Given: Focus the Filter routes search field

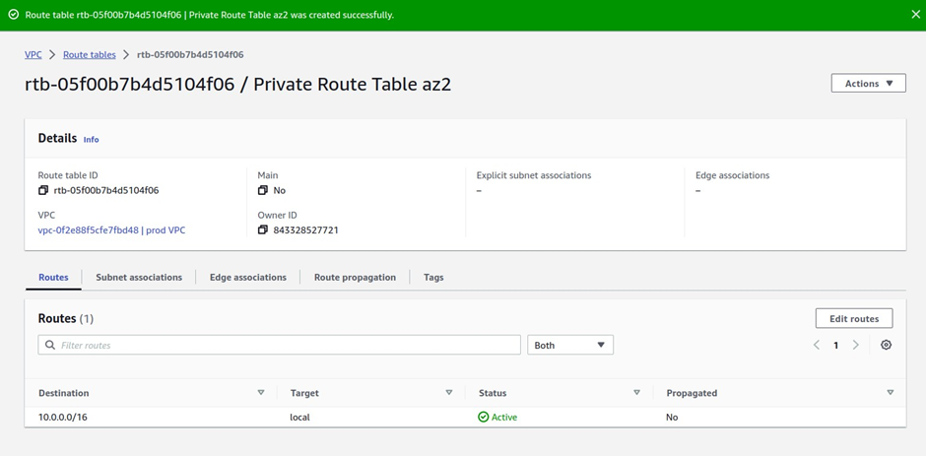Looking at the screenshot, I should tap(280, 345).
